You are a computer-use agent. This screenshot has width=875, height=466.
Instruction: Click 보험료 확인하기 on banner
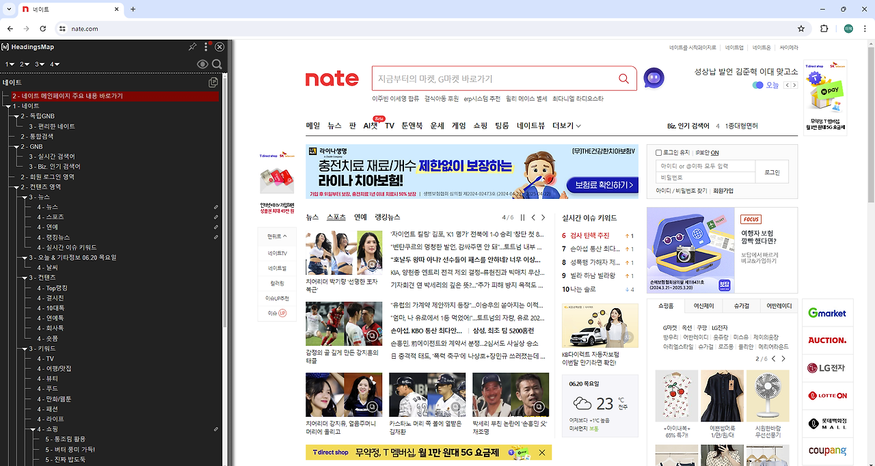(x=604, y=185)
